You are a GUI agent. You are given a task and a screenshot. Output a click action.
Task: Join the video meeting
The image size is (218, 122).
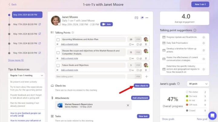coord(107,24)
